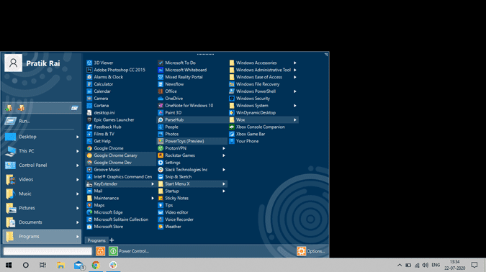486x272 pixels.
Task: Launch Adobe Photoshop CC 2015 icon
Action: [x=89, y=70]
